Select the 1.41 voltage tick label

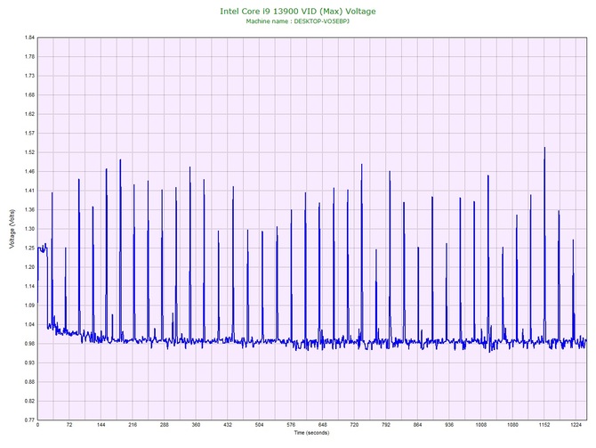point(29,191)
